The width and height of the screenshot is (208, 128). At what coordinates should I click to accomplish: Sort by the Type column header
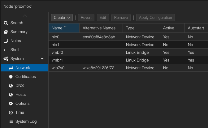tap(141, 28)
